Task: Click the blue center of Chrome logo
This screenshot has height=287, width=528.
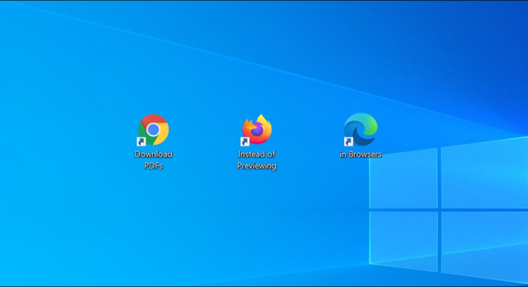Action: 153,130
